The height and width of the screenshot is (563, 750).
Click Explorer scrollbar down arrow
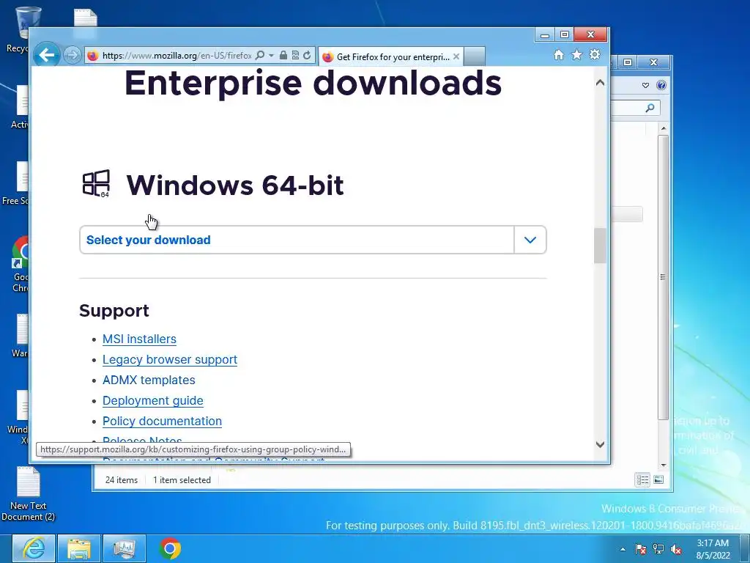pyautogui.click(x=664, y=465)
